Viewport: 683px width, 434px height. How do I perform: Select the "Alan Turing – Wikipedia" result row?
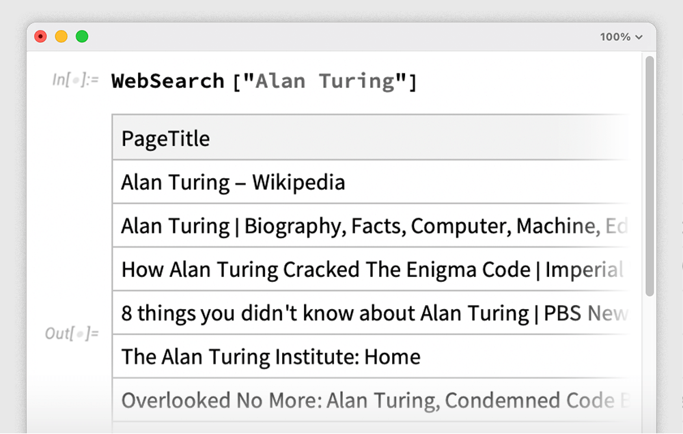233,182
